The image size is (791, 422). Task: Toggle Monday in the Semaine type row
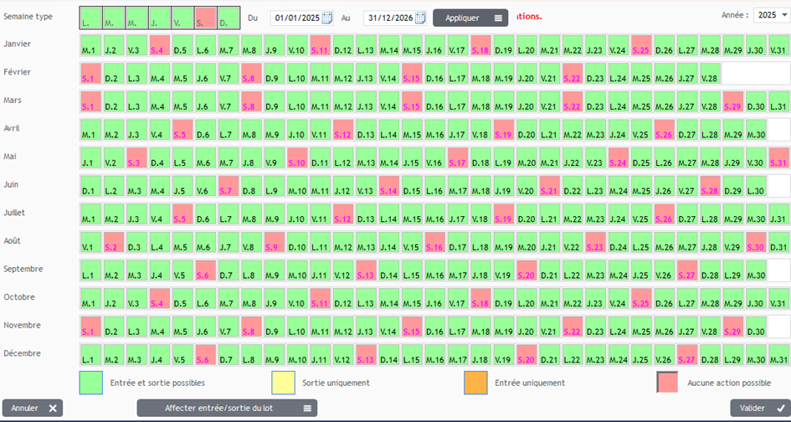(x=90, y=18)
